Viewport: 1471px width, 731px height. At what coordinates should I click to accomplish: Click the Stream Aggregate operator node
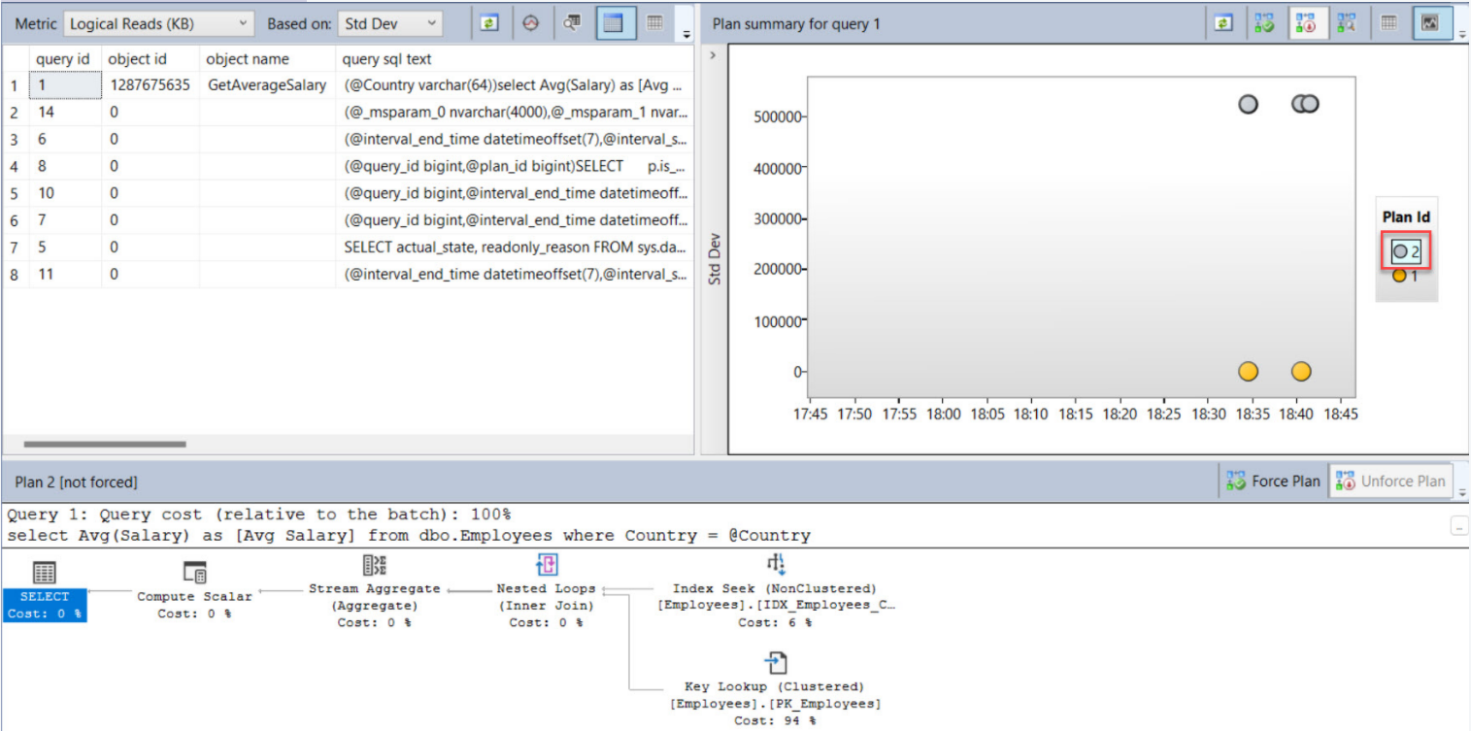(374, 589)
